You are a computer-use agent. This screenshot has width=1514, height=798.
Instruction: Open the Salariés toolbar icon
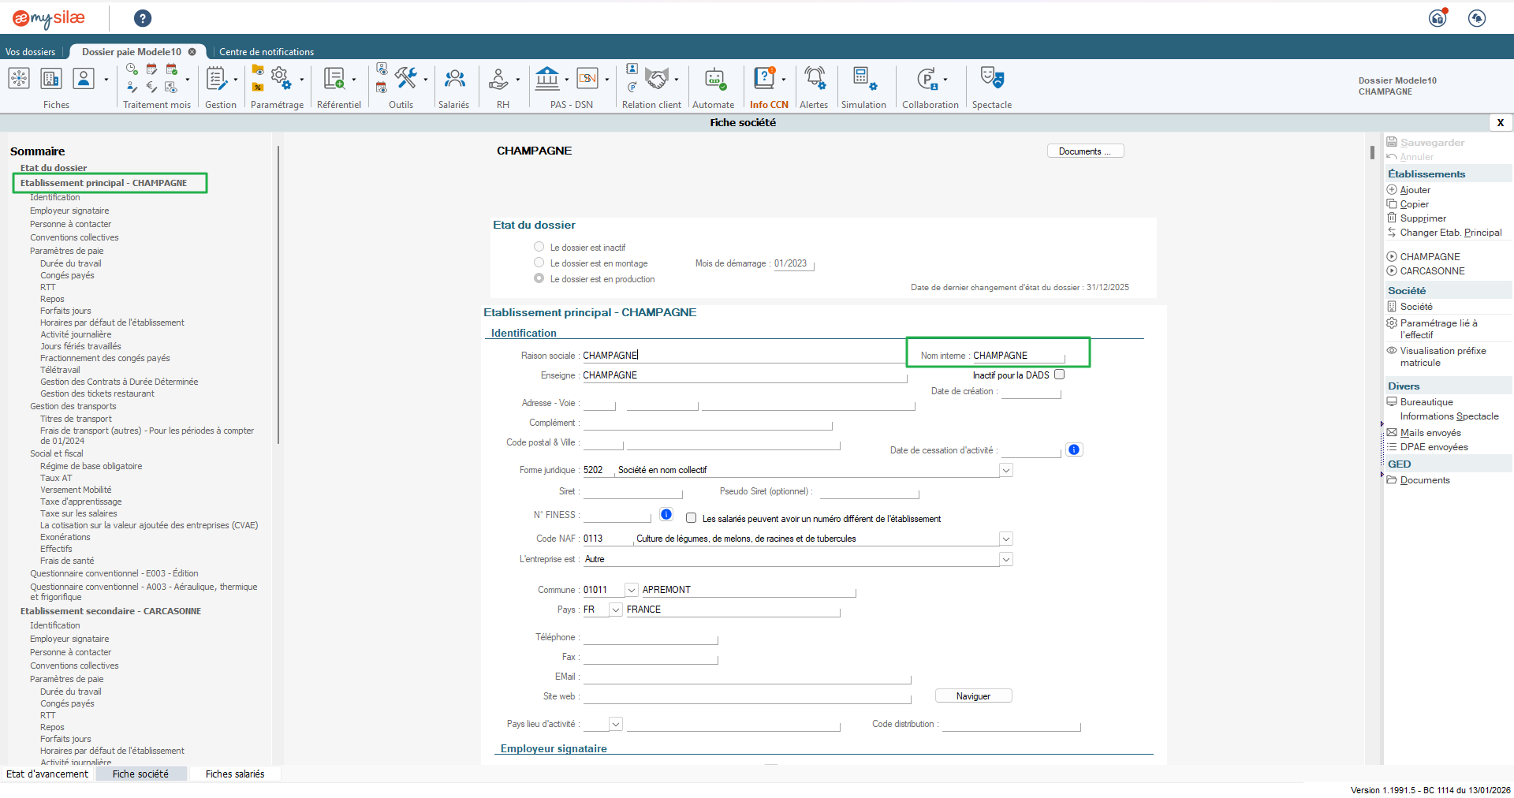[x=454, y=80]
